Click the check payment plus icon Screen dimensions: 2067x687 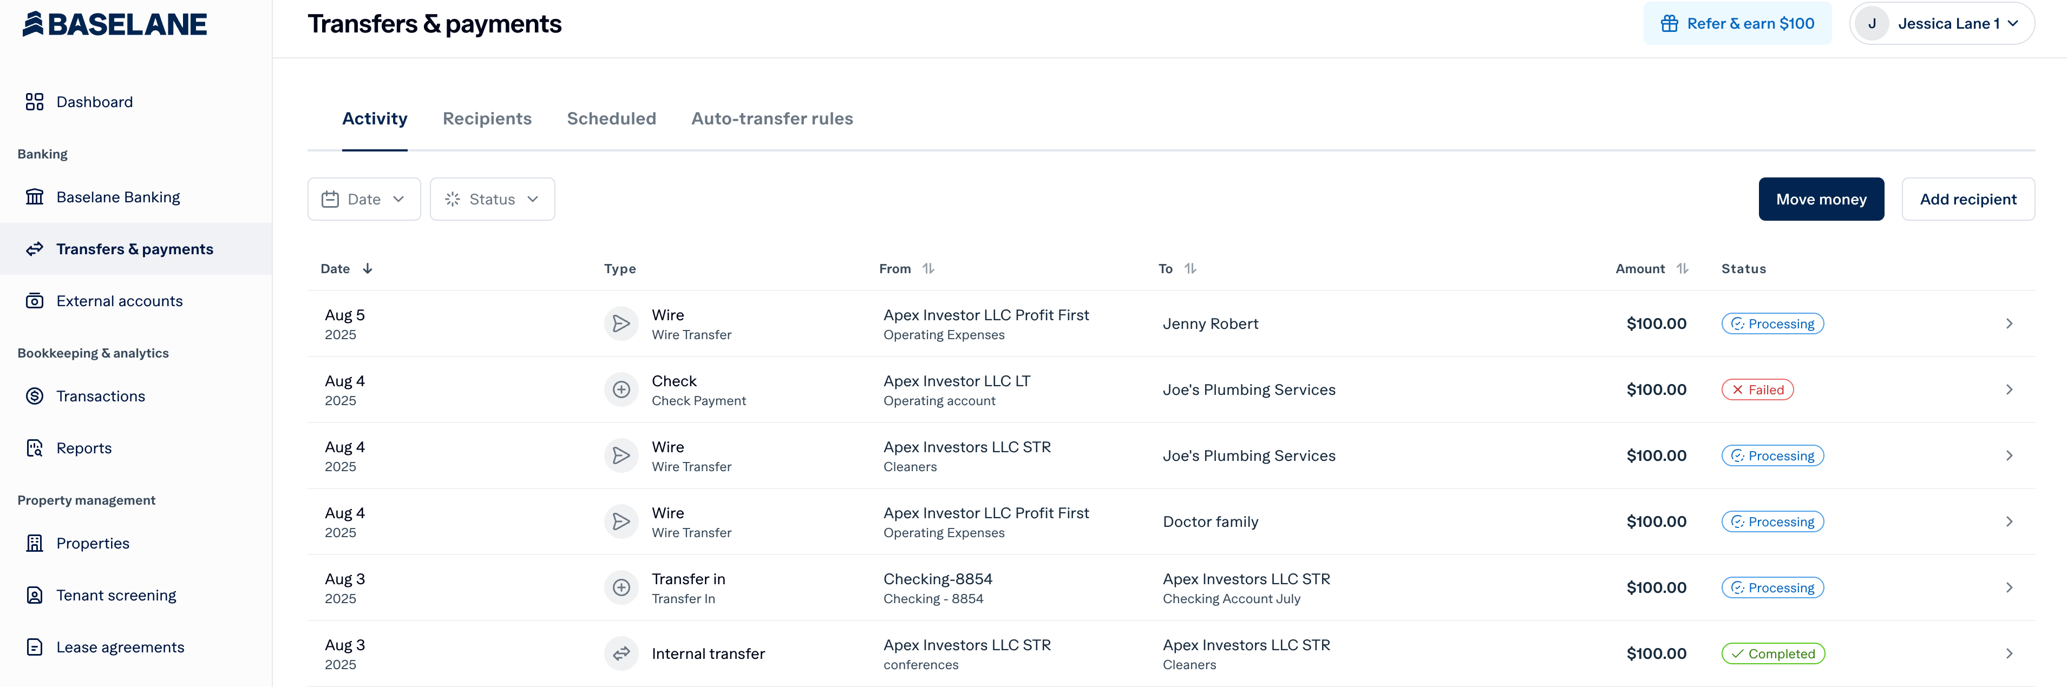click(x=621, y=389)
